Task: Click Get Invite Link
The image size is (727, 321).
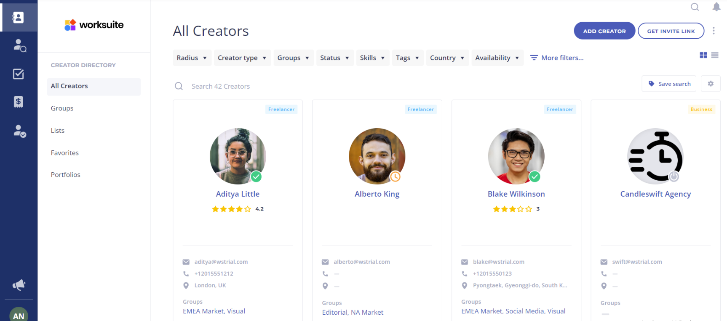Action: (671, 31)
